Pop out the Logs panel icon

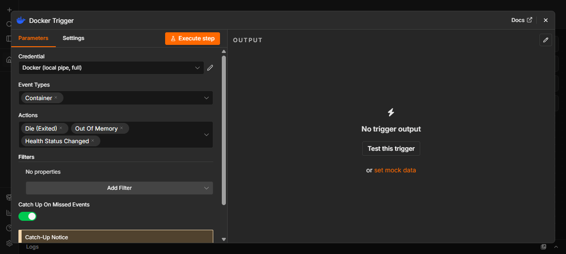coord(544,247)
